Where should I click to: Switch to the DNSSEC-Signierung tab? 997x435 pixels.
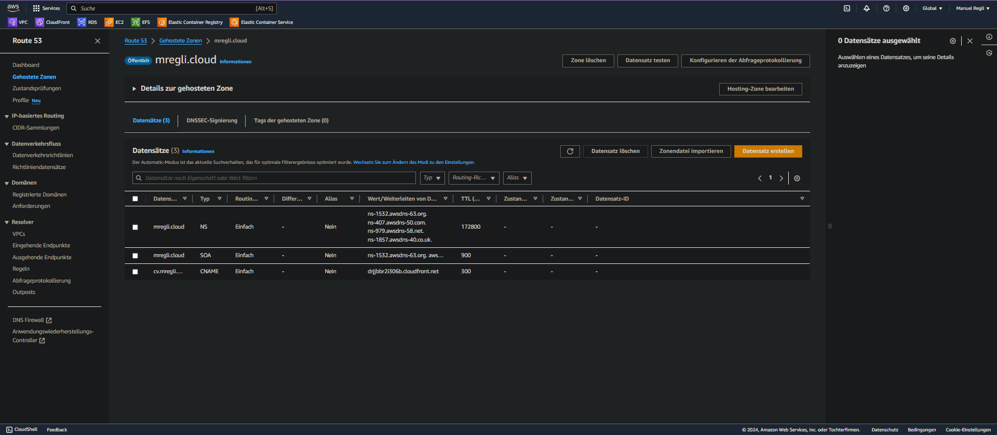[212, 121]
